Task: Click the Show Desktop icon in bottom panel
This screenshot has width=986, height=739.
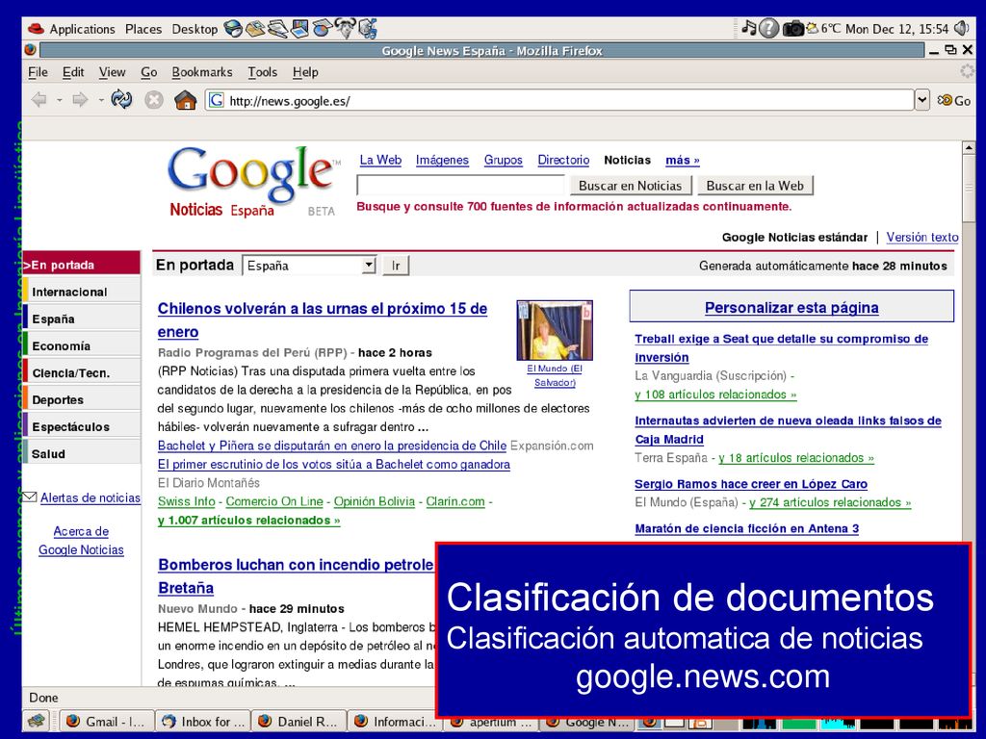Action: pos(38,721)
